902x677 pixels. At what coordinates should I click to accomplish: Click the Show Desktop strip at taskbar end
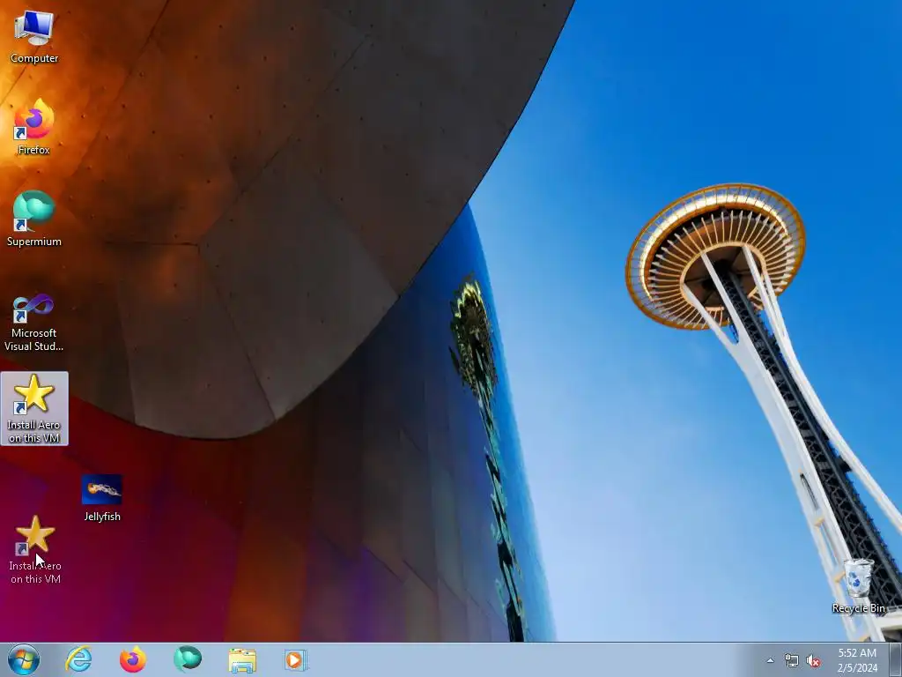(x=896, y=659)
